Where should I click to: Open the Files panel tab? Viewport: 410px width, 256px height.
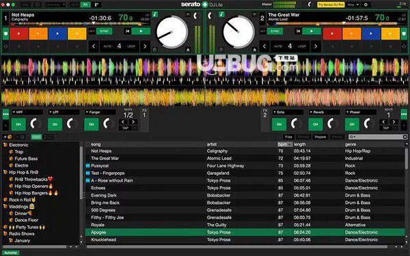click(288, 137)
